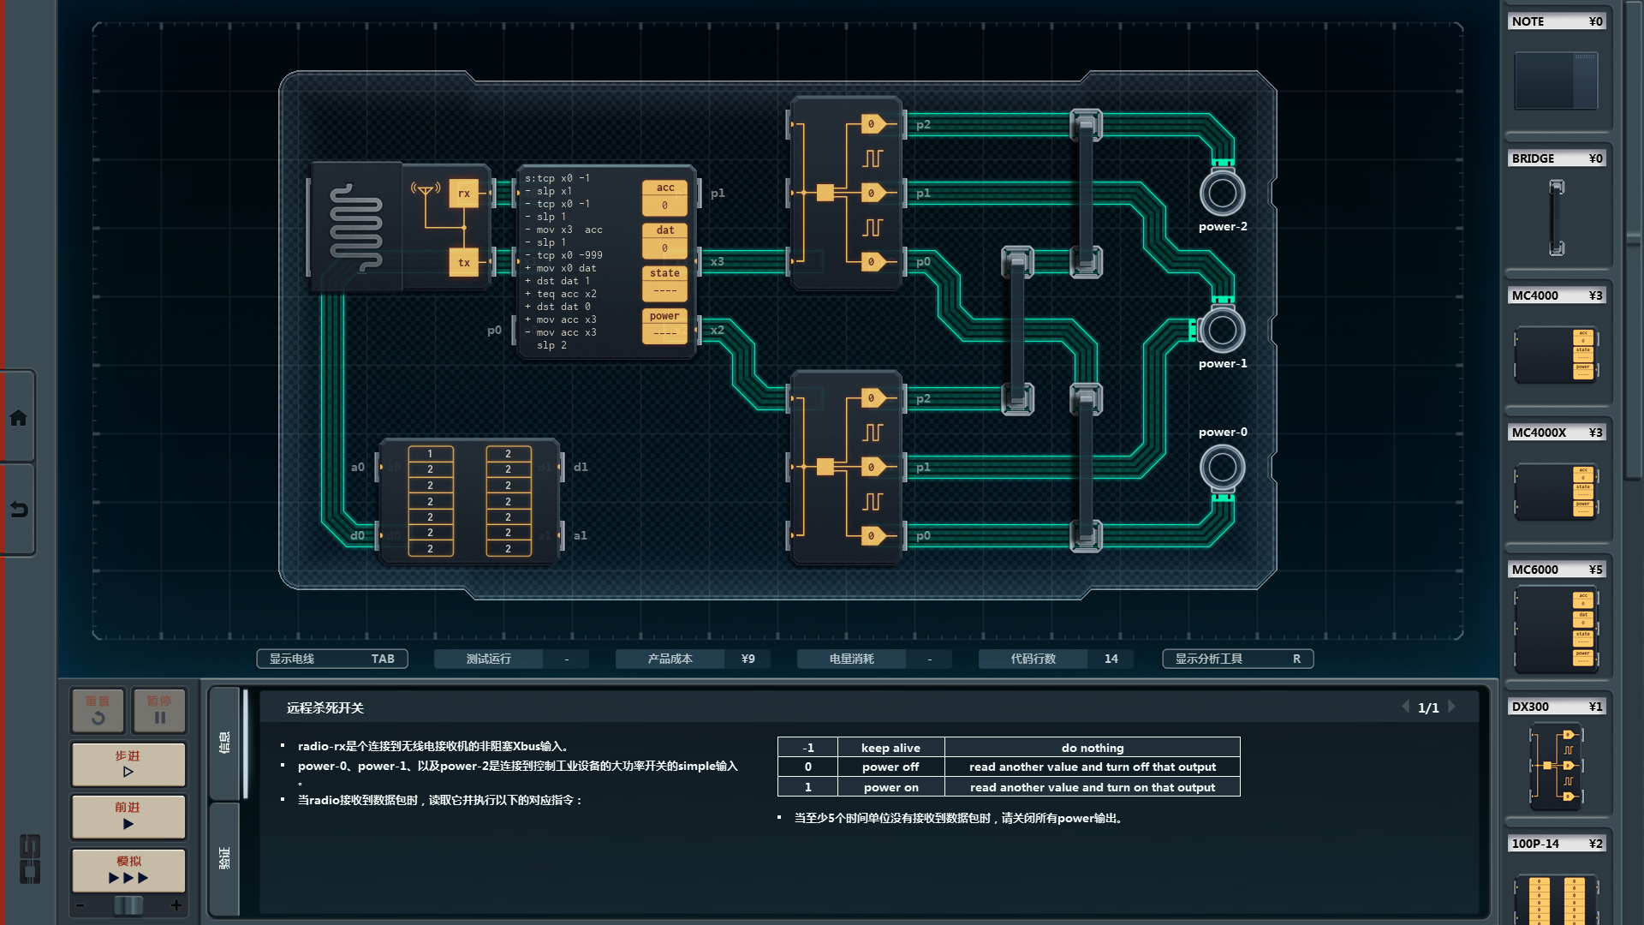Select the DX300 expander part
1644x925 pixels.
(1556, 765)
